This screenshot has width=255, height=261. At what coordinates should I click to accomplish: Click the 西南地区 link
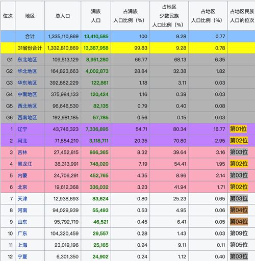27,118
